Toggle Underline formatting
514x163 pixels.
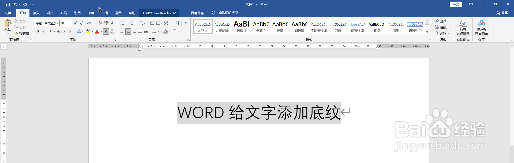[50, 31]
